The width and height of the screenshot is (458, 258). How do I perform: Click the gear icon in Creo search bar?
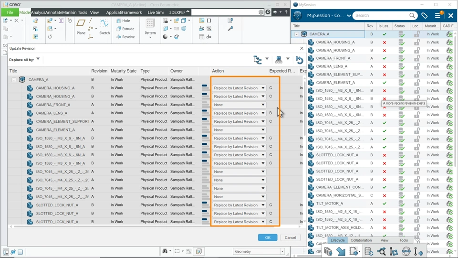(x=261, y=12)
